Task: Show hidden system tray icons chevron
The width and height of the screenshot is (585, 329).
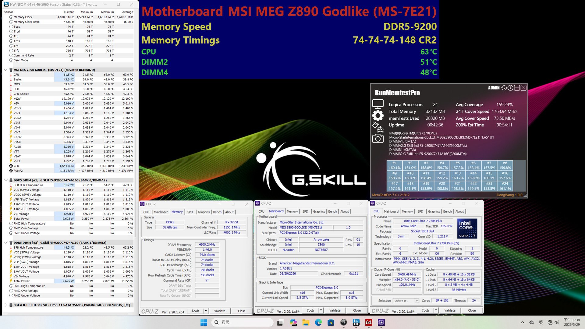Action: point(523,322)
